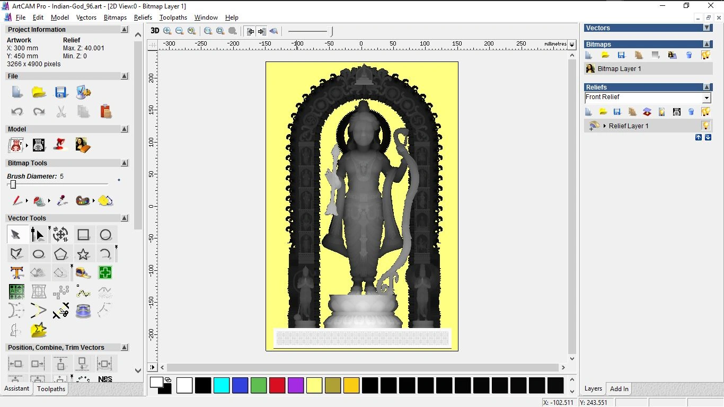Viewport: 724px width, 407px height.
Task: Select the star shape vector tool
Action: click(x=83, y=254)
